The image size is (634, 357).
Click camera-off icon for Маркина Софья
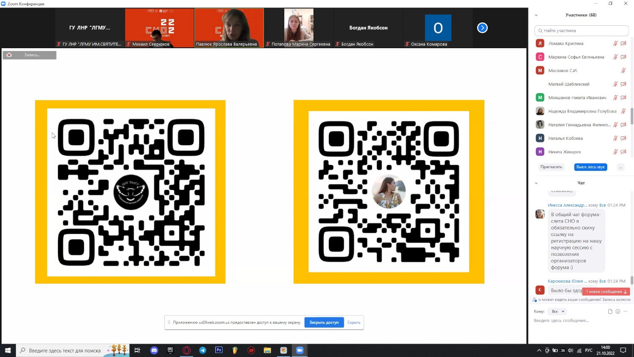click(624, 57)
